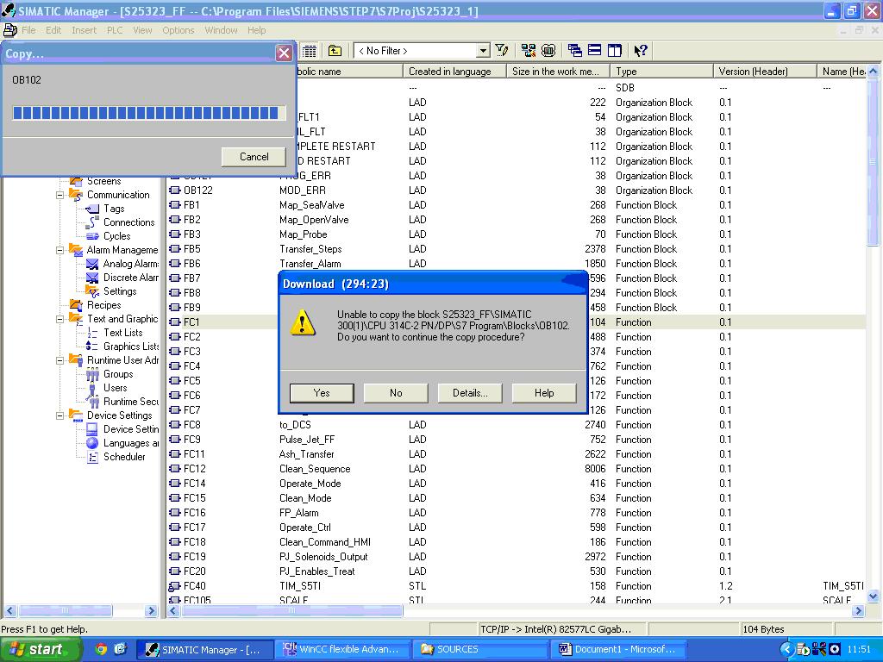Switch to WinCC flexible Advanced taskbar item
Viewport: 883px width, 662px height.
point(341,649)
